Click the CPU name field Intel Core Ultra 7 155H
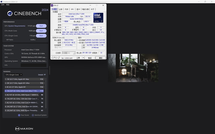Viewport: 215px width, 134px height. coord(77,14)
